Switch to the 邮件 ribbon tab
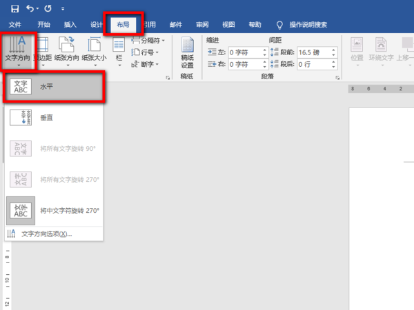The width and height of the screenshot is (414, 310). (x=176, y=25)
